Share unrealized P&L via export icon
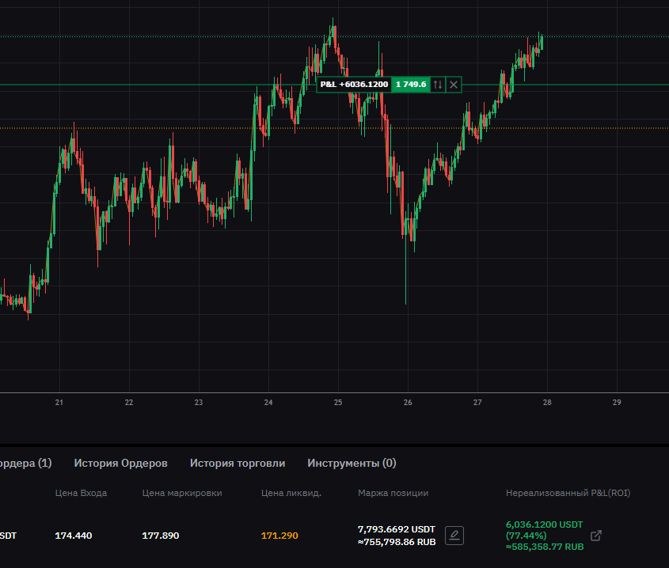 coord(596,536)
